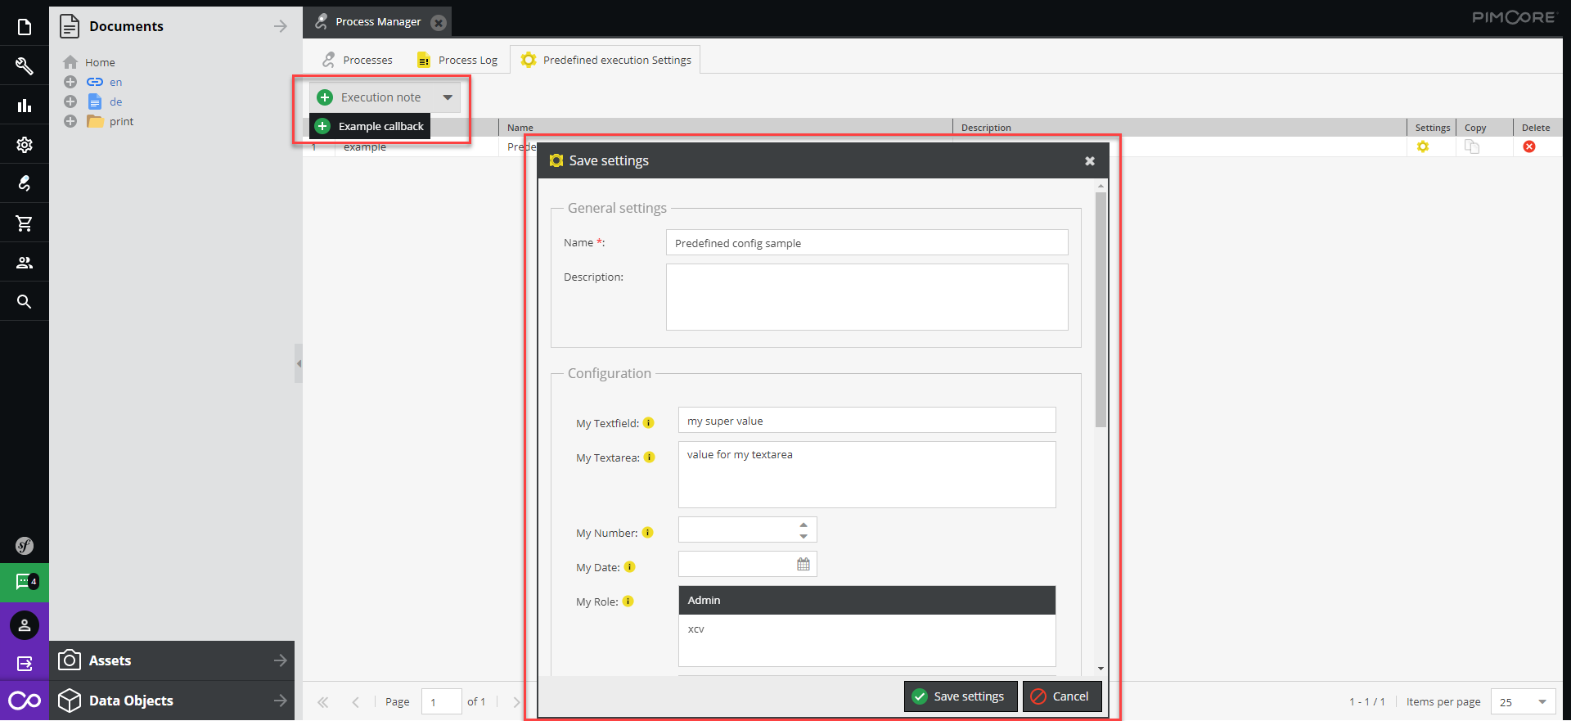Go to the first page of grid
1571x721 pixels.
click(x=323, y=702)
